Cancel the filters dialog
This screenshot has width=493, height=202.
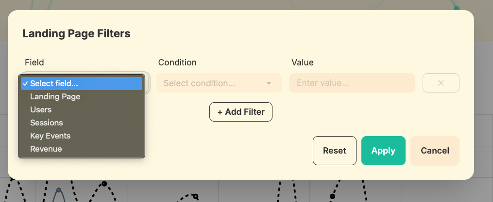coord(435,151)
